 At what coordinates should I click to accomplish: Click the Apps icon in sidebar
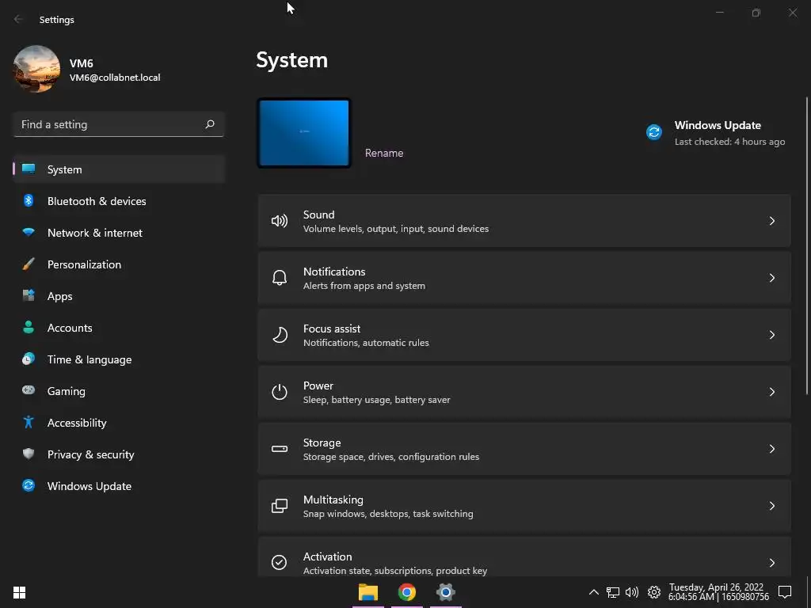coord(29,296)
